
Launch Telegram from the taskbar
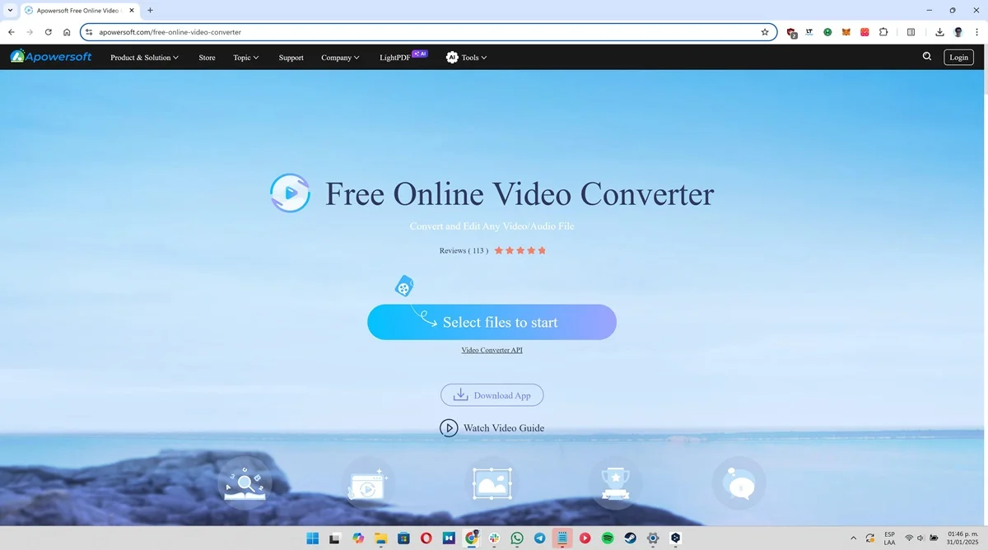(x=539, y=538)
